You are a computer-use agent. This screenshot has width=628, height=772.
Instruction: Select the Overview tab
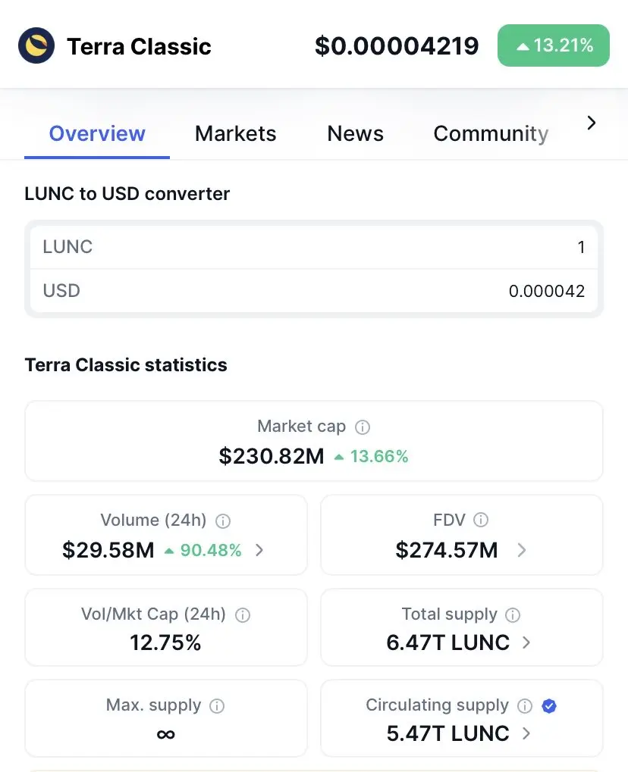(97, 133)
